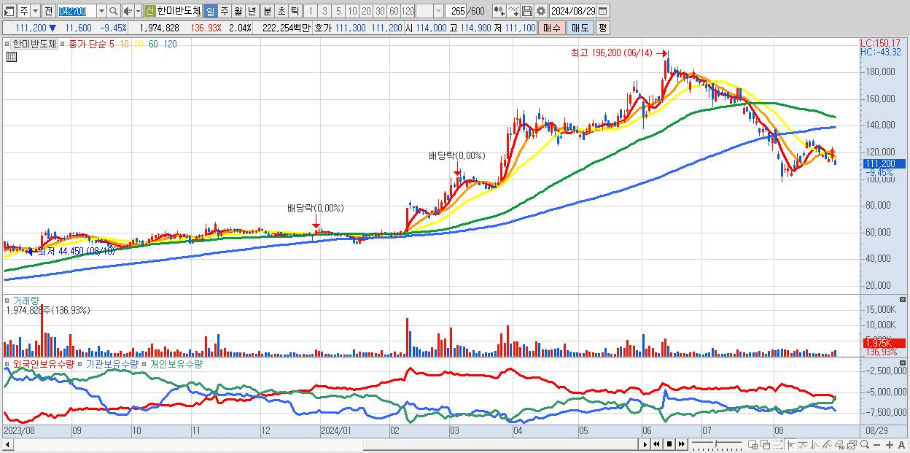Toggle the 거래량 volume panel marker
Image resolution: width=910 pixels, height=453 pixels.
[8, 300]
